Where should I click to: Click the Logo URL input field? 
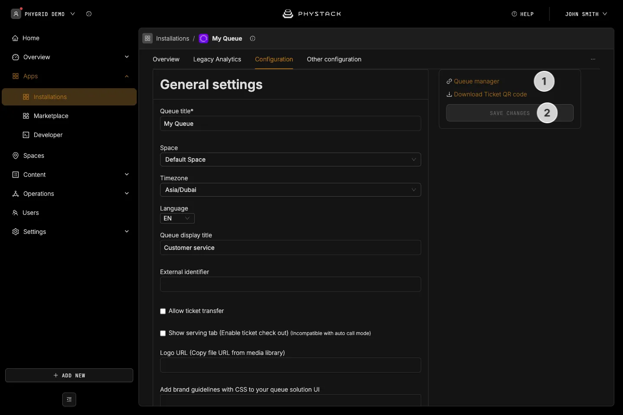pyautogui.click(x=290, y=365)
